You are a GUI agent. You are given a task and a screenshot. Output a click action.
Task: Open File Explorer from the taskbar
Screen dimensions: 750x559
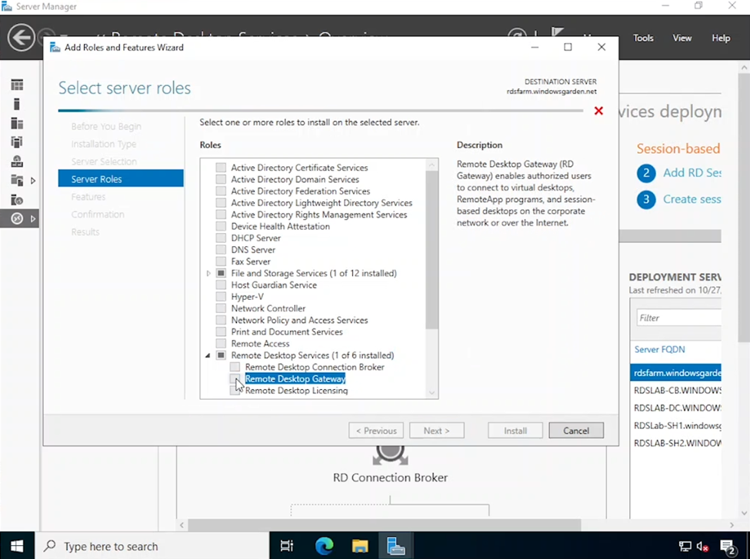(360, 546)
